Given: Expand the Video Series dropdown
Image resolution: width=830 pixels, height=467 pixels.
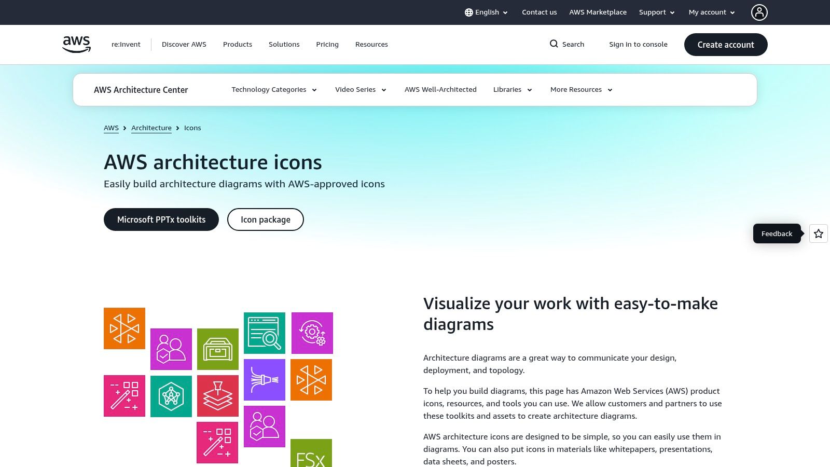Looking at the screenshot, I should pyautogui.click(x=361, y=90).
